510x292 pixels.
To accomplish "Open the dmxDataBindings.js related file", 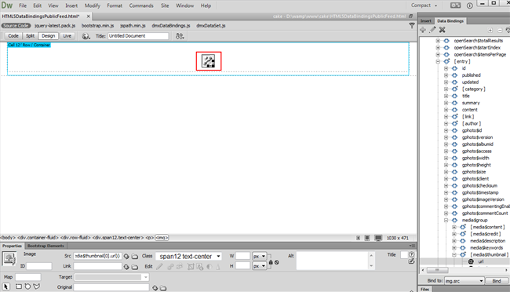I will 171,25.
